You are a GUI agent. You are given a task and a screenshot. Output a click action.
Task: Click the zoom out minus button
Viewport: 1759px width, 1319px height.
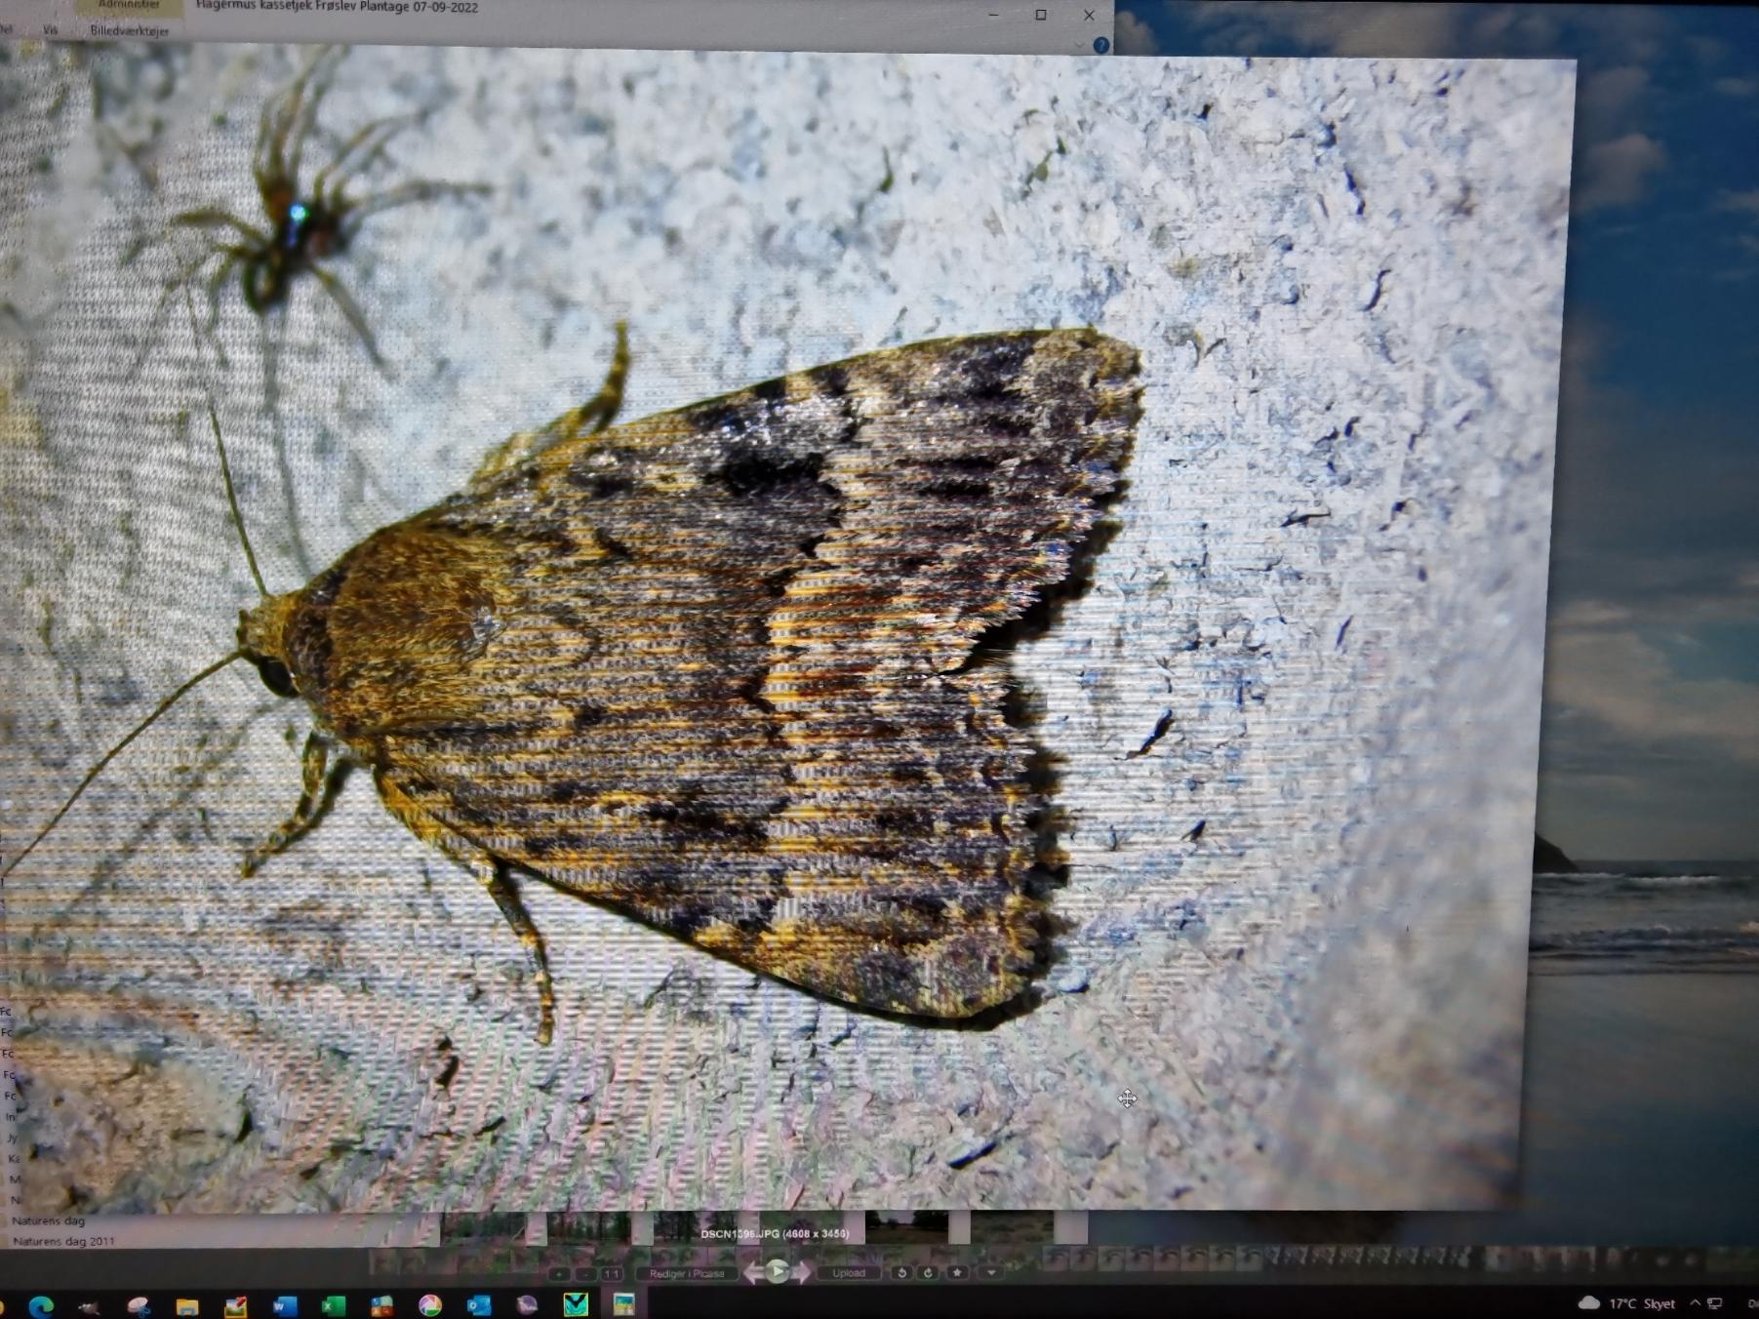click(x=585, y=1274)
